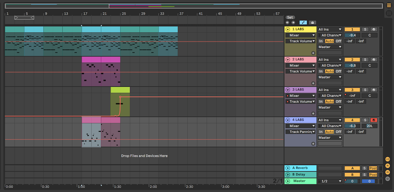Open the All Ins dropdown on track 1
This screenshot has height=192, width=394.
pos(330,29)
